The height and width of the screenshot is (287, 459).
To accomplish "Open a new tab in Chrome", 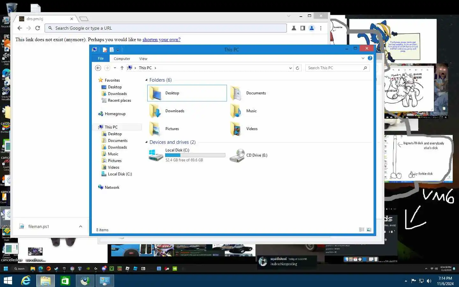I will tap(84, 19).
